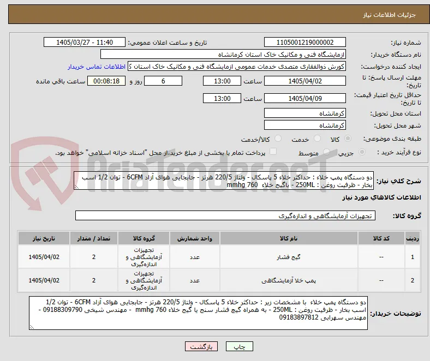The image size is (430, 361).
Task: Click the description text area resize grip
Action: (x=76, y=187)
